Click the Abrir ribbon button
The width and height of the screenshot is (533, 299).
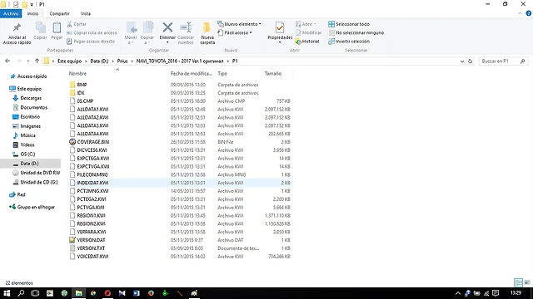pyautogui.click(x=306, y=24)
